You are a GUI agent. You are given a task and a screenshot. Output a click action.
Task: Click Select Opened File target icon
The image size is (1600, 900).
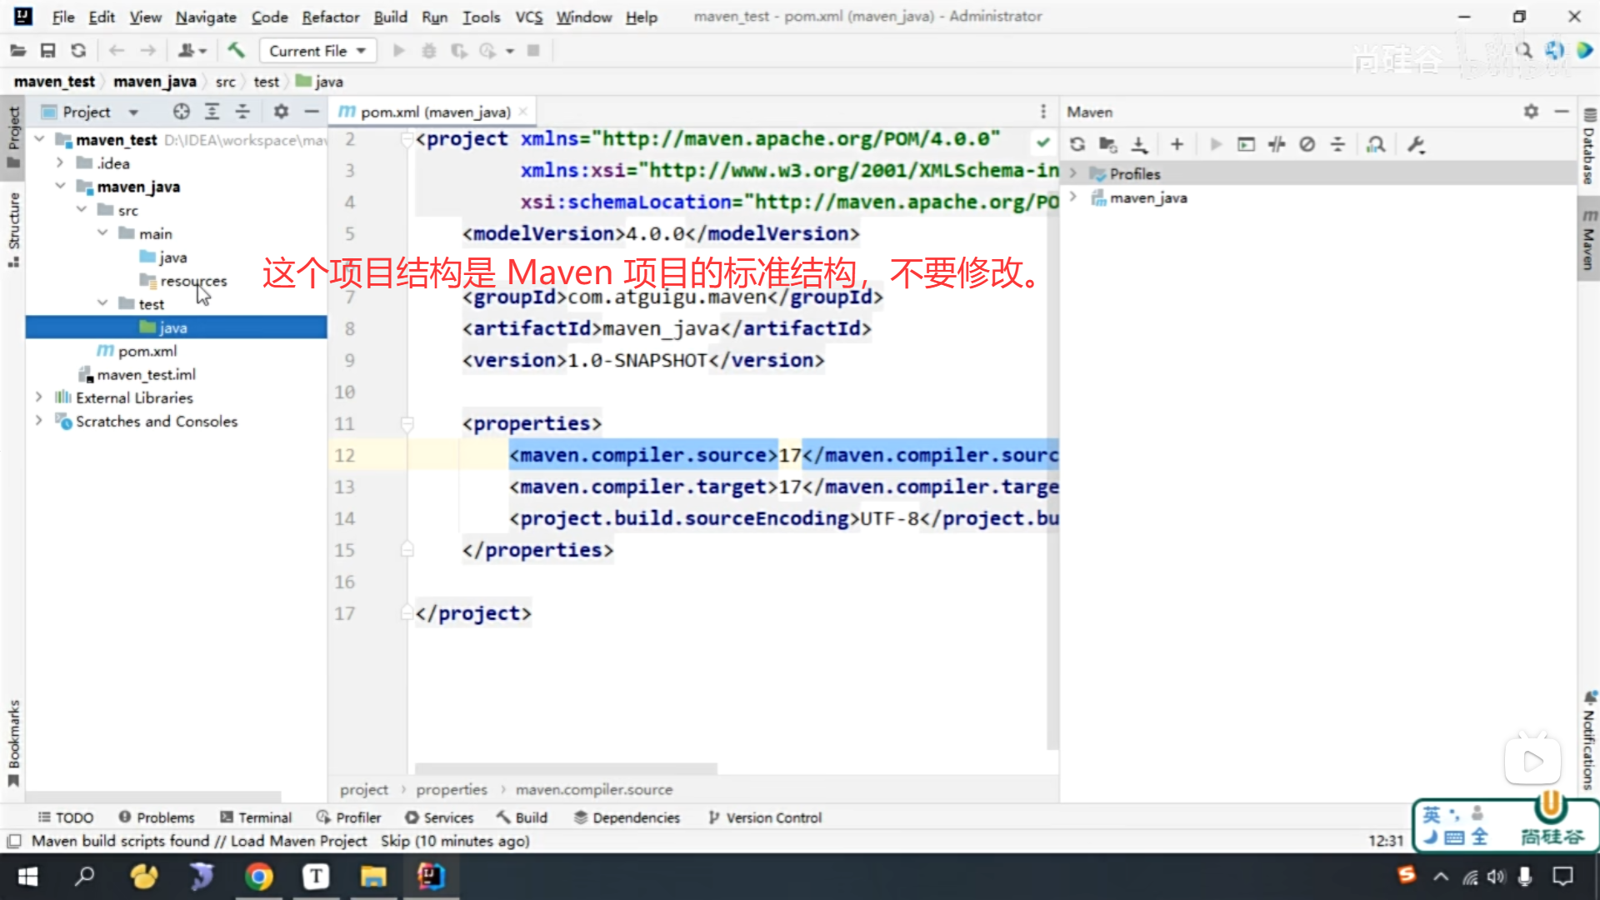(181, 112)
